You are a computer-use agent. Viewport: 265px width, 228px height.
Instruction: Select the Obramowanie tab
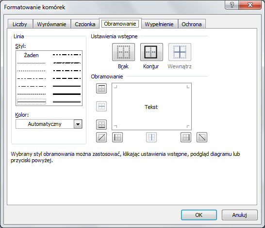click(x=120, y=24)
